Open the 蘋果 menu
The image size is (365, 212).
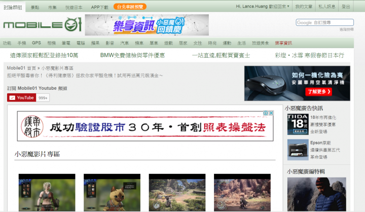coord(95,43)
